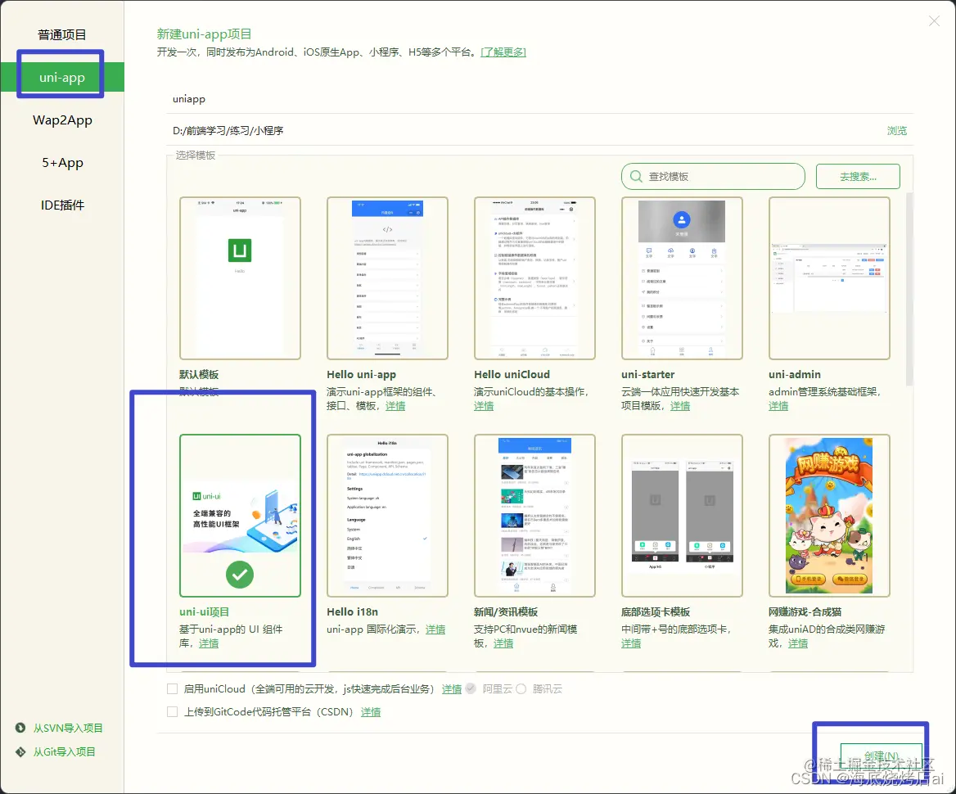Select the 阿里云 radio button
956x794 pixels.
click(x=471, y=688)
